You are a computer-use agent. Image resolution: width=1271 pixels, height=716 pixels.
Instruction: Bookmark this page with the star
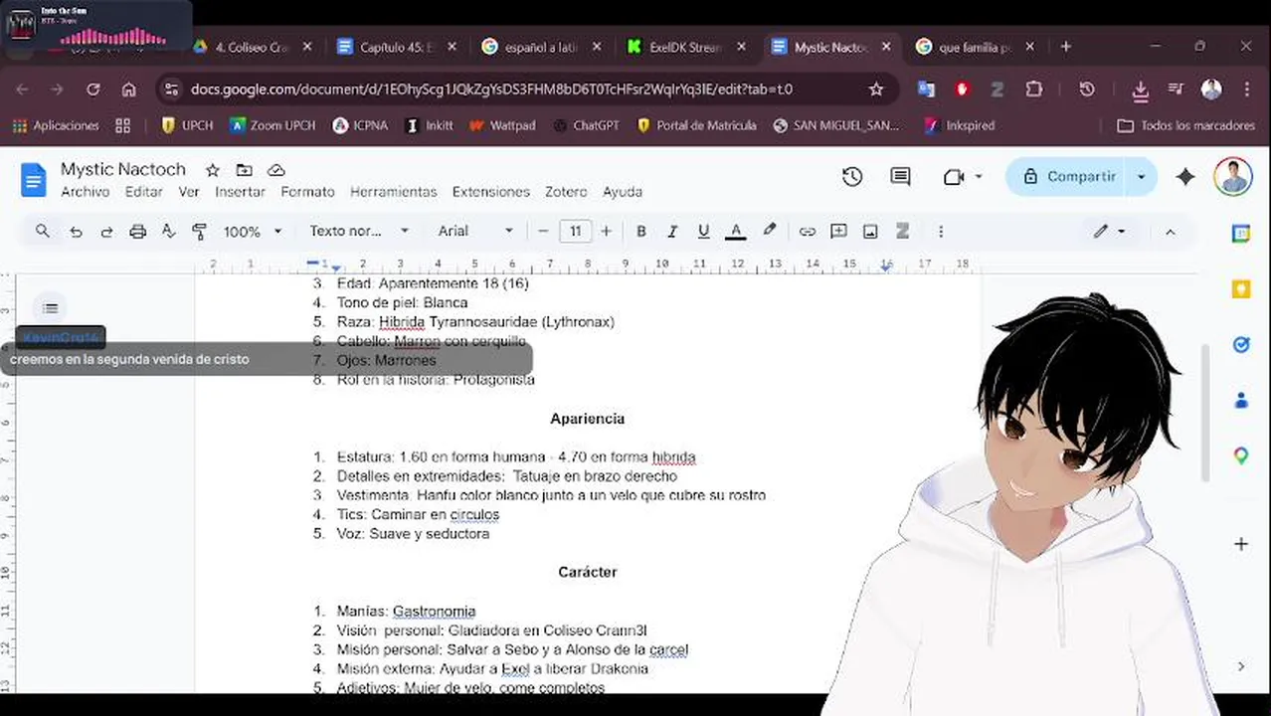(876, 89)
